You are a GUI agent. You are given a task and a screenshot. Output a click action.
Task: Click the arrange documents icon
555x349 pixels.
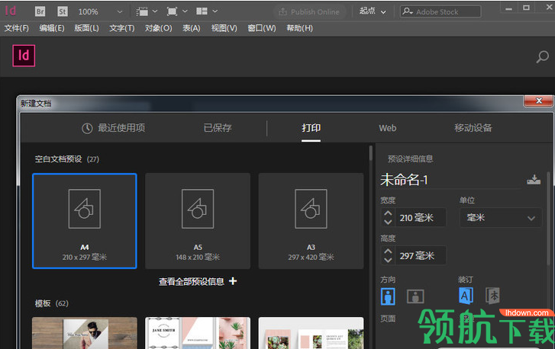[202, 11]
